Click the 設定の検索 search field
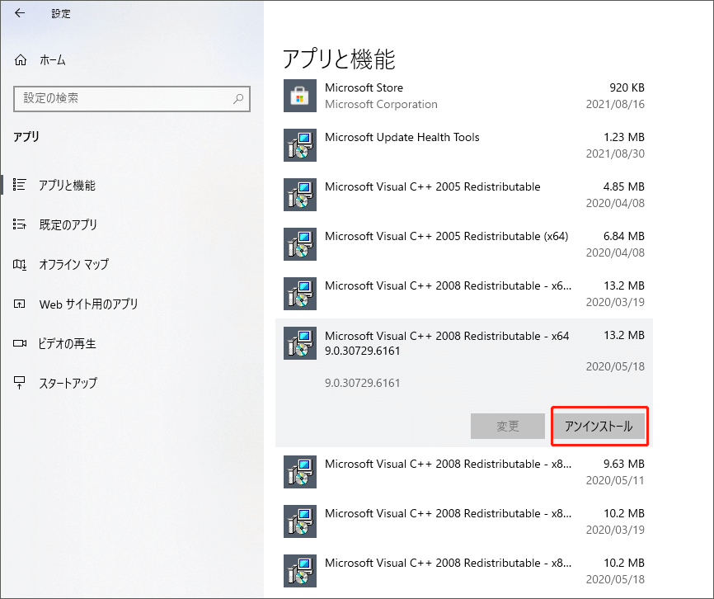714x599 pixels. (x=124, y=98)
